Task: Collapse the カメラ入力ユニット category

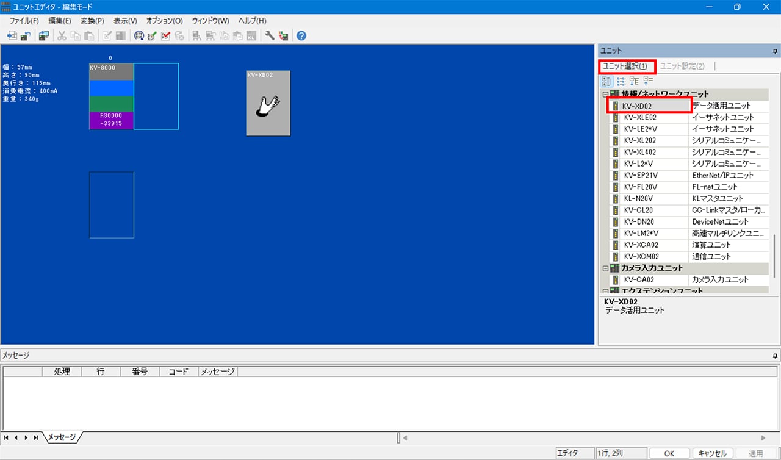Action: pos(605,268)
